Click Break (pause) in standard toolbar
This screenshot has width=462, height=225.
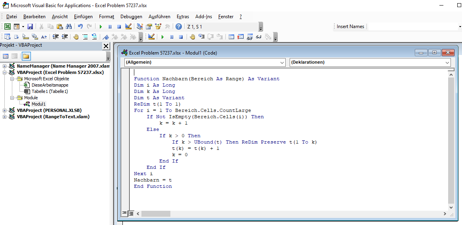pos(110,27)
